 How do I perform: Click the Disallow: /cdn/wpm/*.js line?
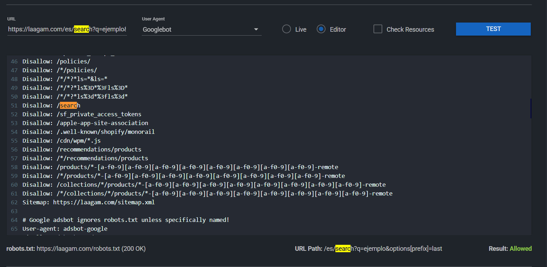(x=61, y=141)
